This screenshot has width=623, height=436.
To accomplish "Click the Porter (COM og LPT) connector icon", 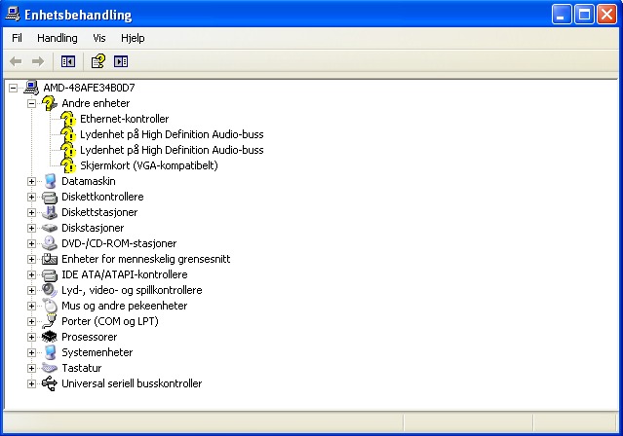I will point(50,321).
